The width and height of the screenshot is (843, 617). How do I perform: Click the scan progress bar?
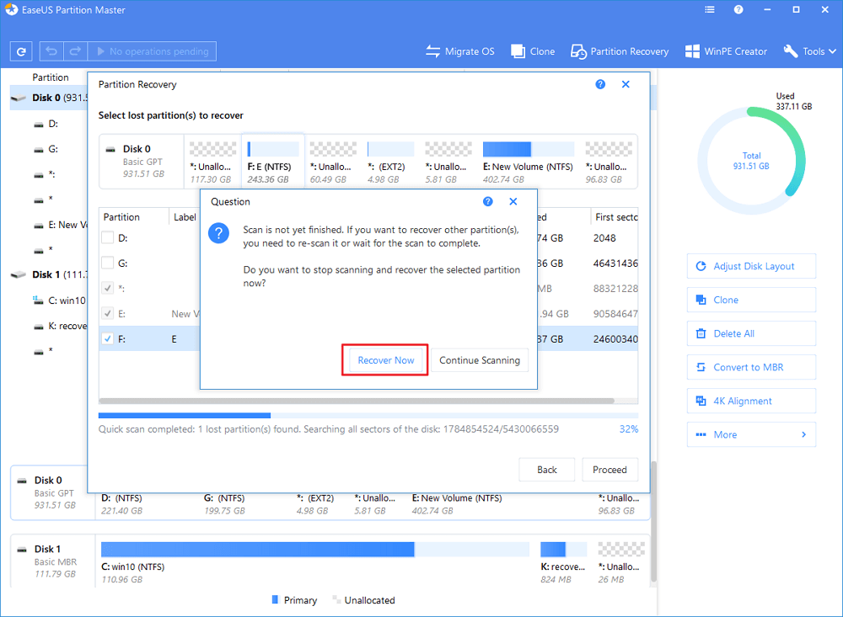click(x=368, y=415)
